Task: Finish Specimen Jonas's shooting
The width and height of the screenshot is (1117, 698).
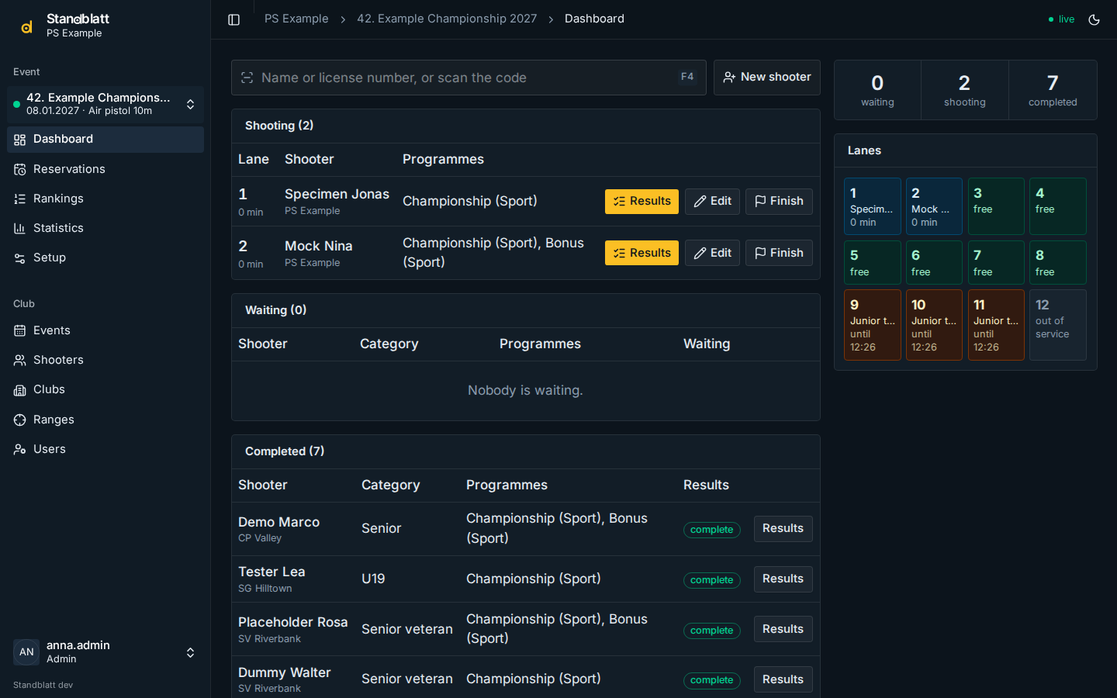Action: tap(780, 202)
